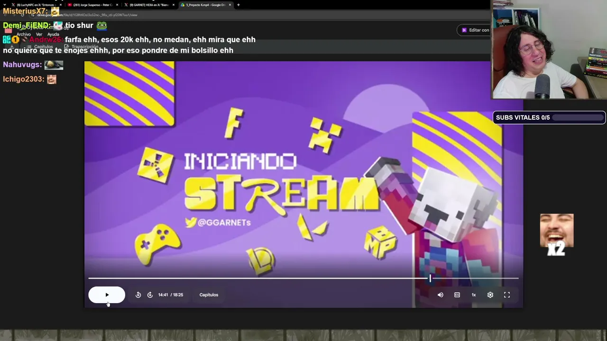The height and width of the screenshot is (341, 607).
Task: Close the Jorge Suspenso YouTube tab
Action: 117,5
